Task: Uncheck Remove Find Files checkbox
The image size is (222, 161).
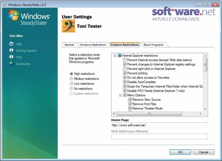Action: tap(130, 104)
